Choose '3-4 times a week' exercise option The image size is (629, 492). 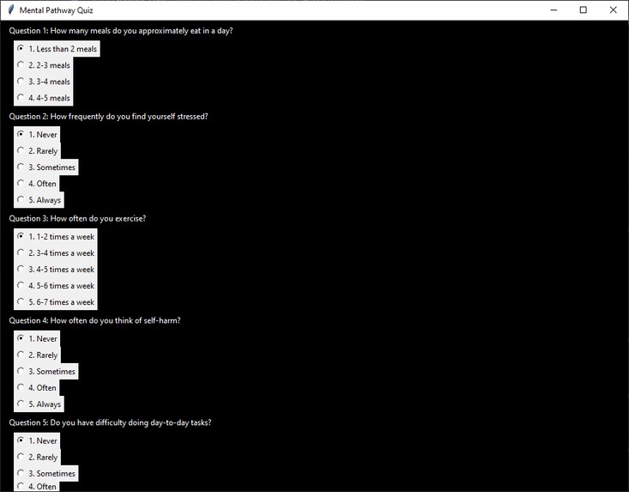(56, 252)
